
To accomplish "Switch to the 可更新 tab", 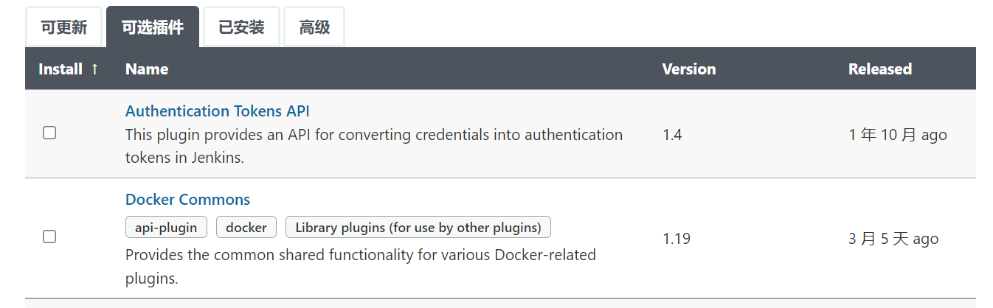I will [63, 27].
